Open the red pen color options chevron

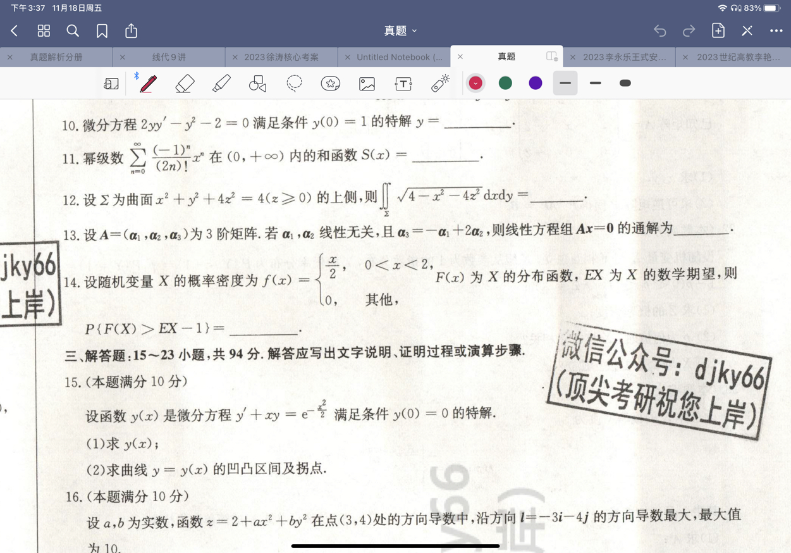[x=475, y=83]
